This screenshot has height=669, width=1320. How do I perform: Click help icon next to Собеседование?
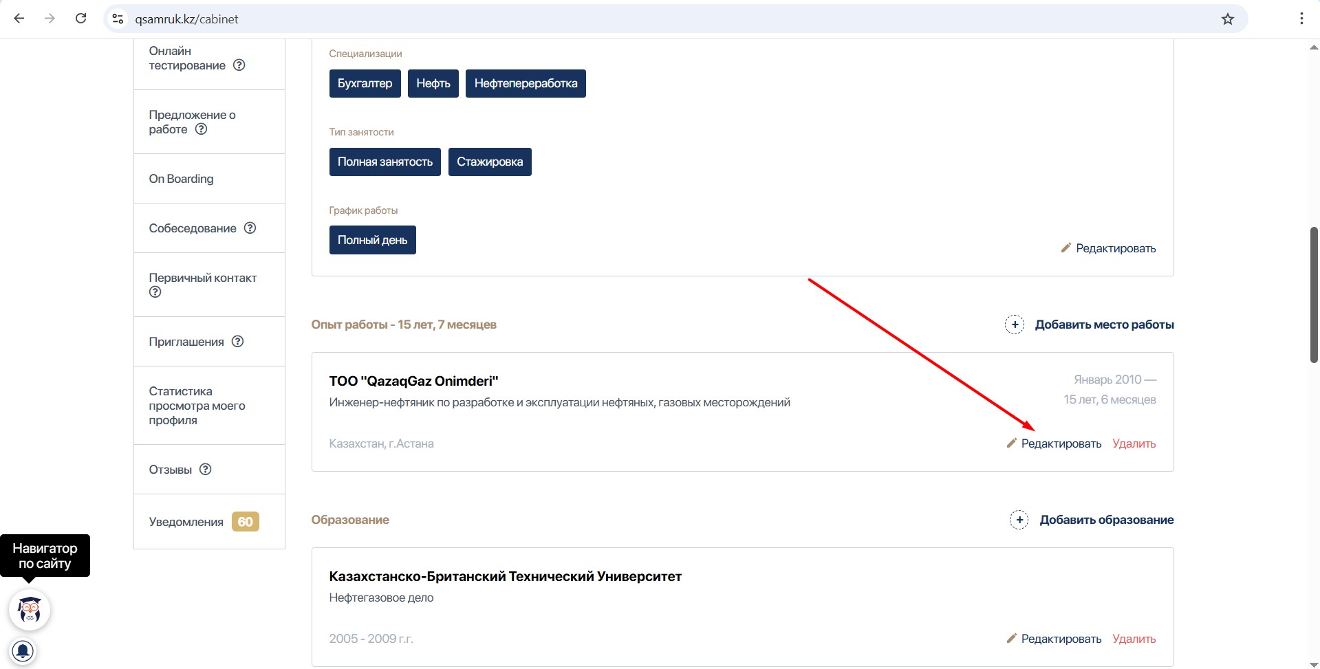click(250, 228)
